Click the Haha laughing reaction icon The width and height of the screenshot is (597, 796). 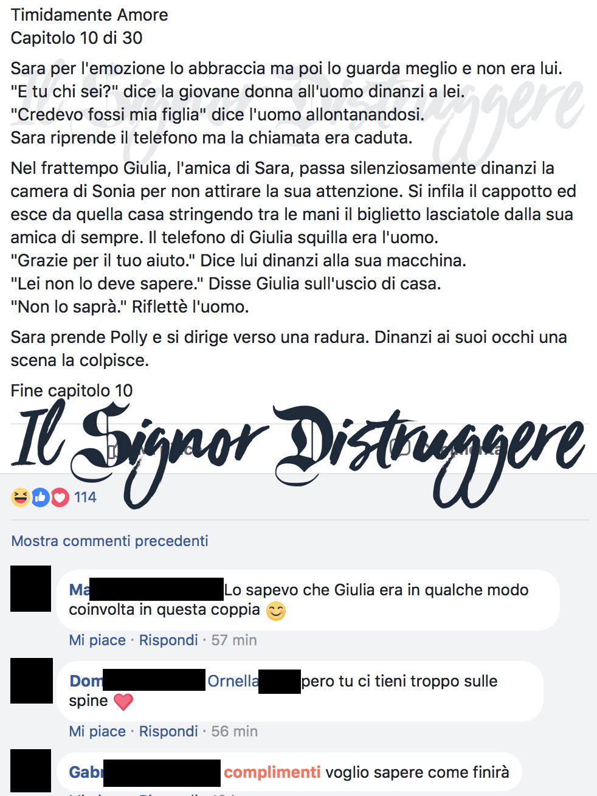click(20, 497)
